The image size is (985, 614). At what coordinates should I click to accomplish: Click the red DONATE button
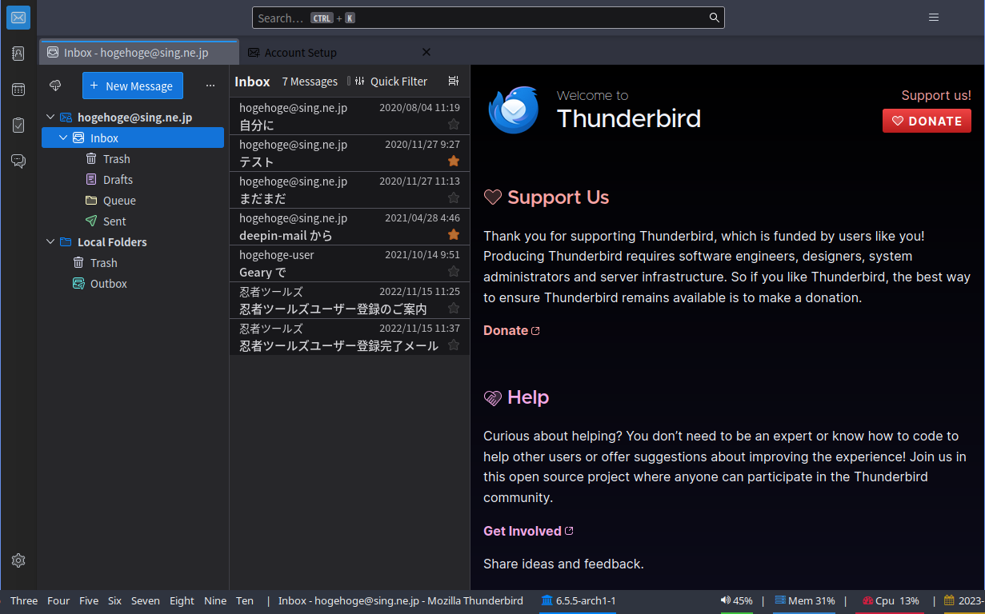click(927, 121)
